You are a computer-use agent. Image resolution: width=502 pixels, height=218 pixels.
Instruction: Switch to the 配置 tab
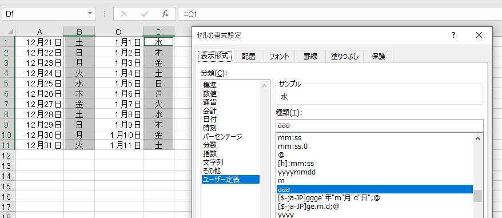pyautogui.click(x=249, y=57)
